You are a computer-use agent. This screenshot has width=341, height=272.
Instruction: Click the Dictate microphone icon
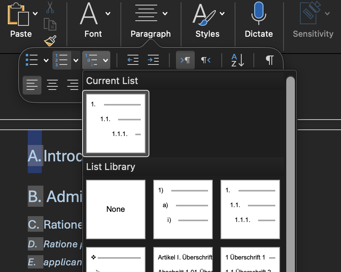coord(258,15)
